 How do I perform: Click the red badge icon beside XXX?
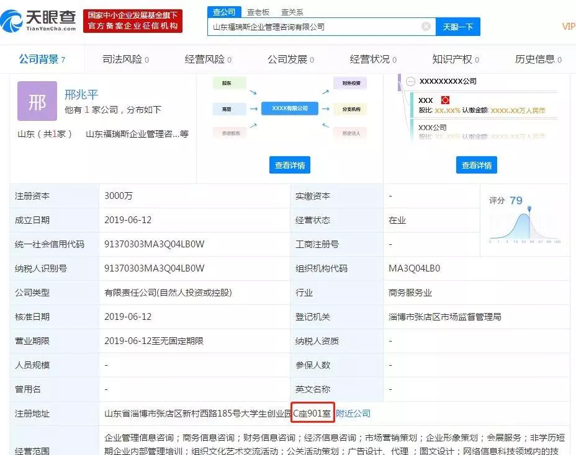[x=445, y=100]
